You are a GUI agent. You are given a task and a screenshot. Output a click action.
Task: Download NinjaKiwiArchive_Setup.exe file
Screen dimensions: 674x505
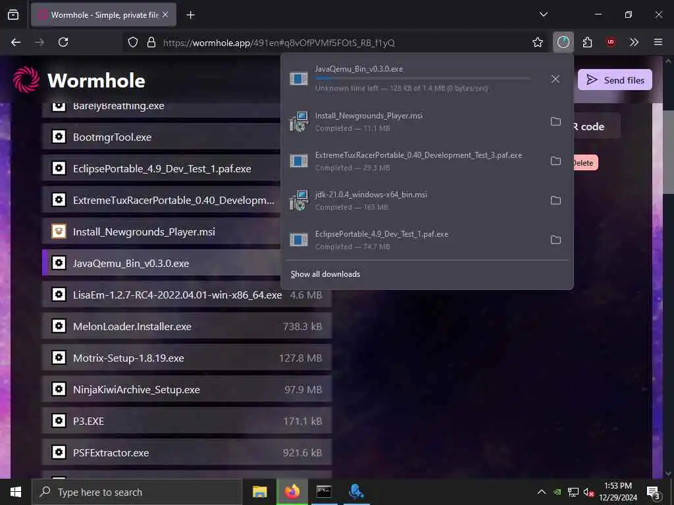tap(187, 389)
